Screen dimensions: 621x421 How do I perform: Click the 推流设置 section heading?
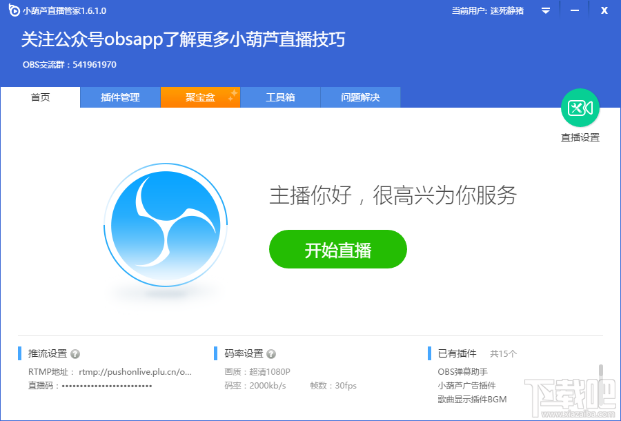point(48,353)
